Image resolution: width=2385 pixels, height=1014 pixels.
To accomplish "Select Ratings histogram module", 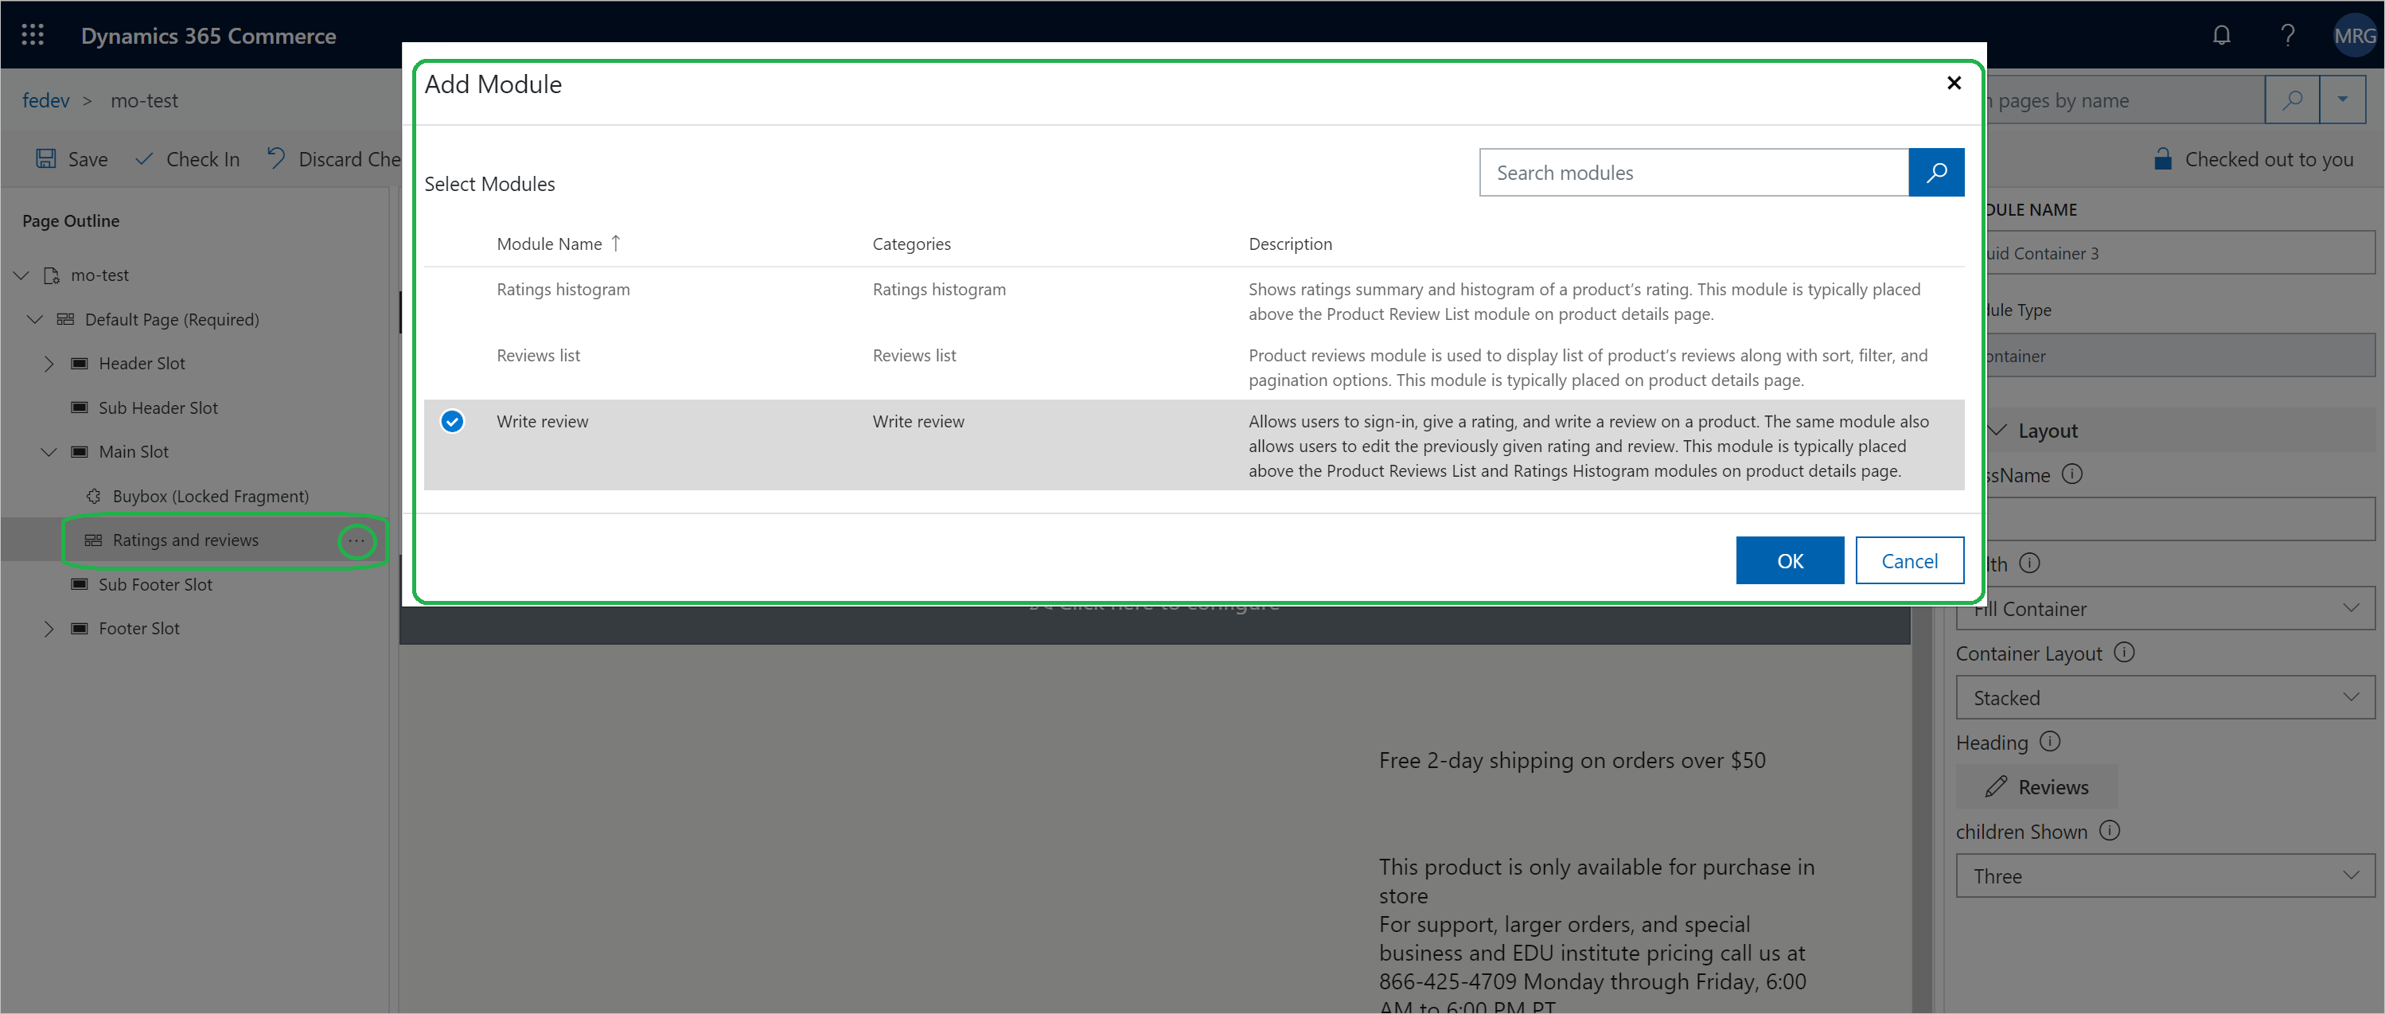I will click(563, 287).
